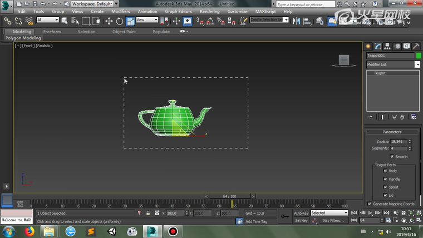Viewport: 423px width, 238px height.
Task: Toggle the selection lock padlock icon
Action: point(147,213)
